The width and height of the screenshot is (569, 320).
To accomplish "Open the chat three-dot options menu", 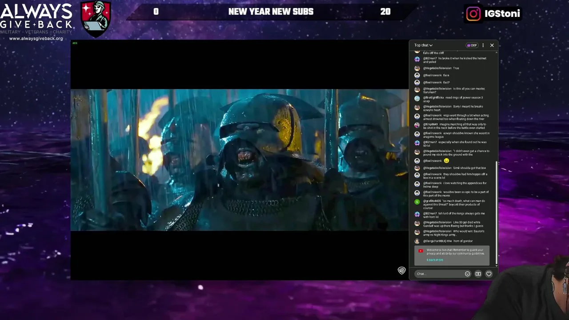I will coord(483,45).
